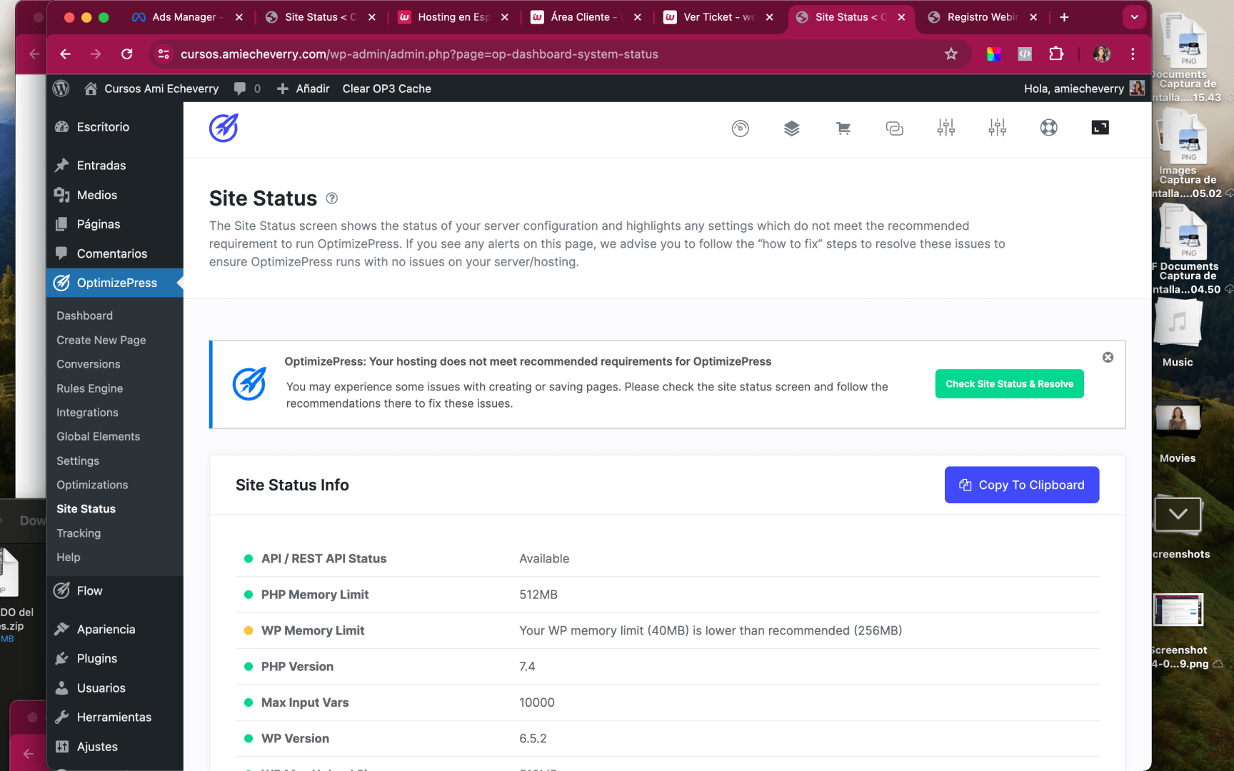1234x771 pixels.
Task: Click the help question mark beside Site Status
Action: click(331, 198)
